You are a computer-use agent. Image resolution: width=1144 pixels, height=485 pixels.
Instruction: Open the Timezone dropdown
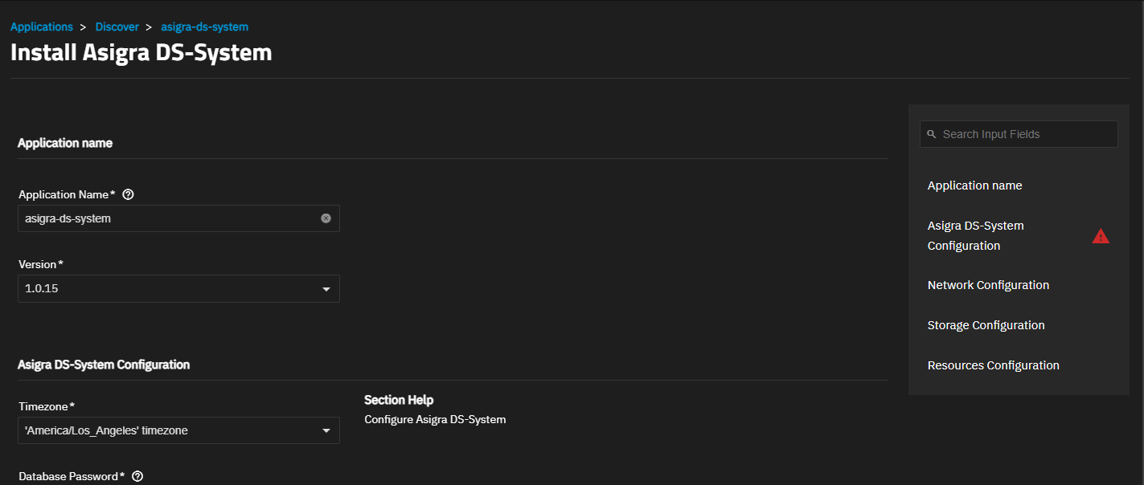point(178,431)
